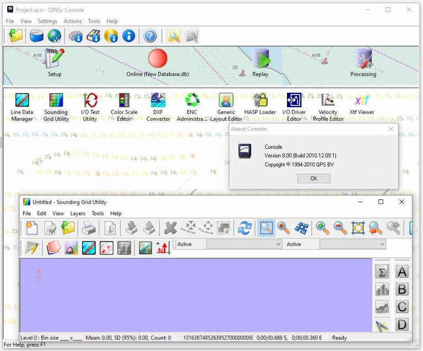Click the import down-arrow icon in Sounding Grid toolbar
Screen dimensions: 423x351
[x=132, y=228]
